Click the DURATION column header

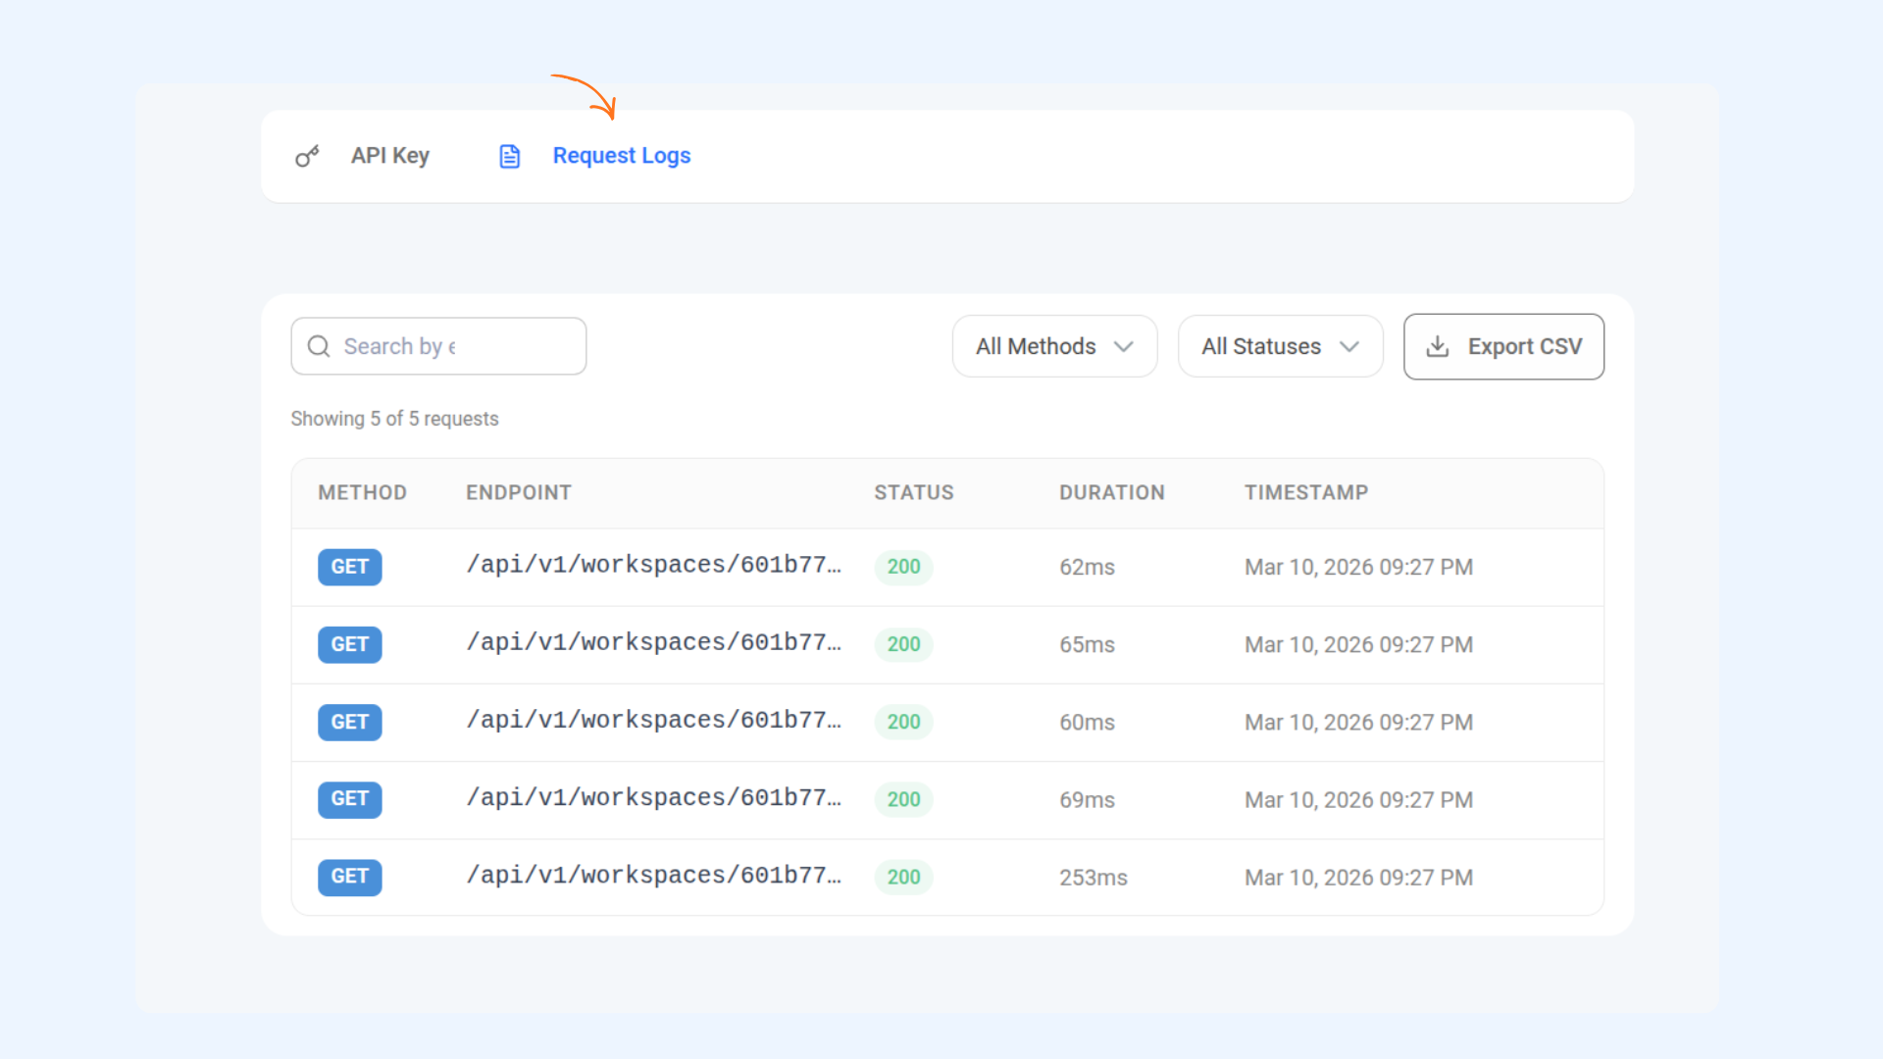pyautogui.click(x=1111, y=492)
